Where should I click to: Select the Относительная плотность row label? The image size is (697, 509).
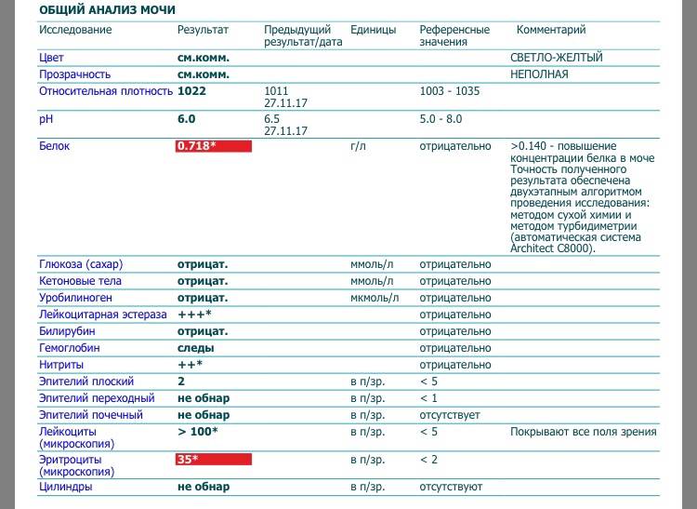(x=106, y=91)
